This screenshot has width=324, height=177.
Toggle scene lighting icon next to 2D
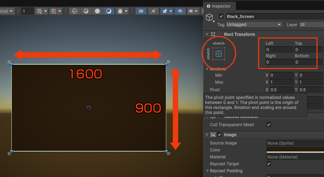point(154,11)
